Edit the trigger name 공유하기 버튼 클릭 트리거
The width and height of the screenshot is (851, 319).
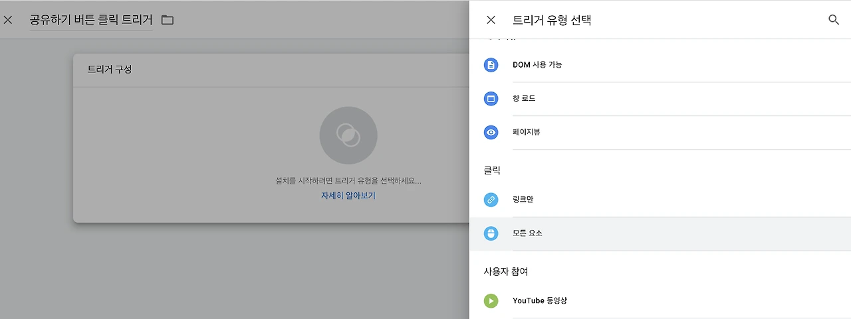tap(91, 20)
